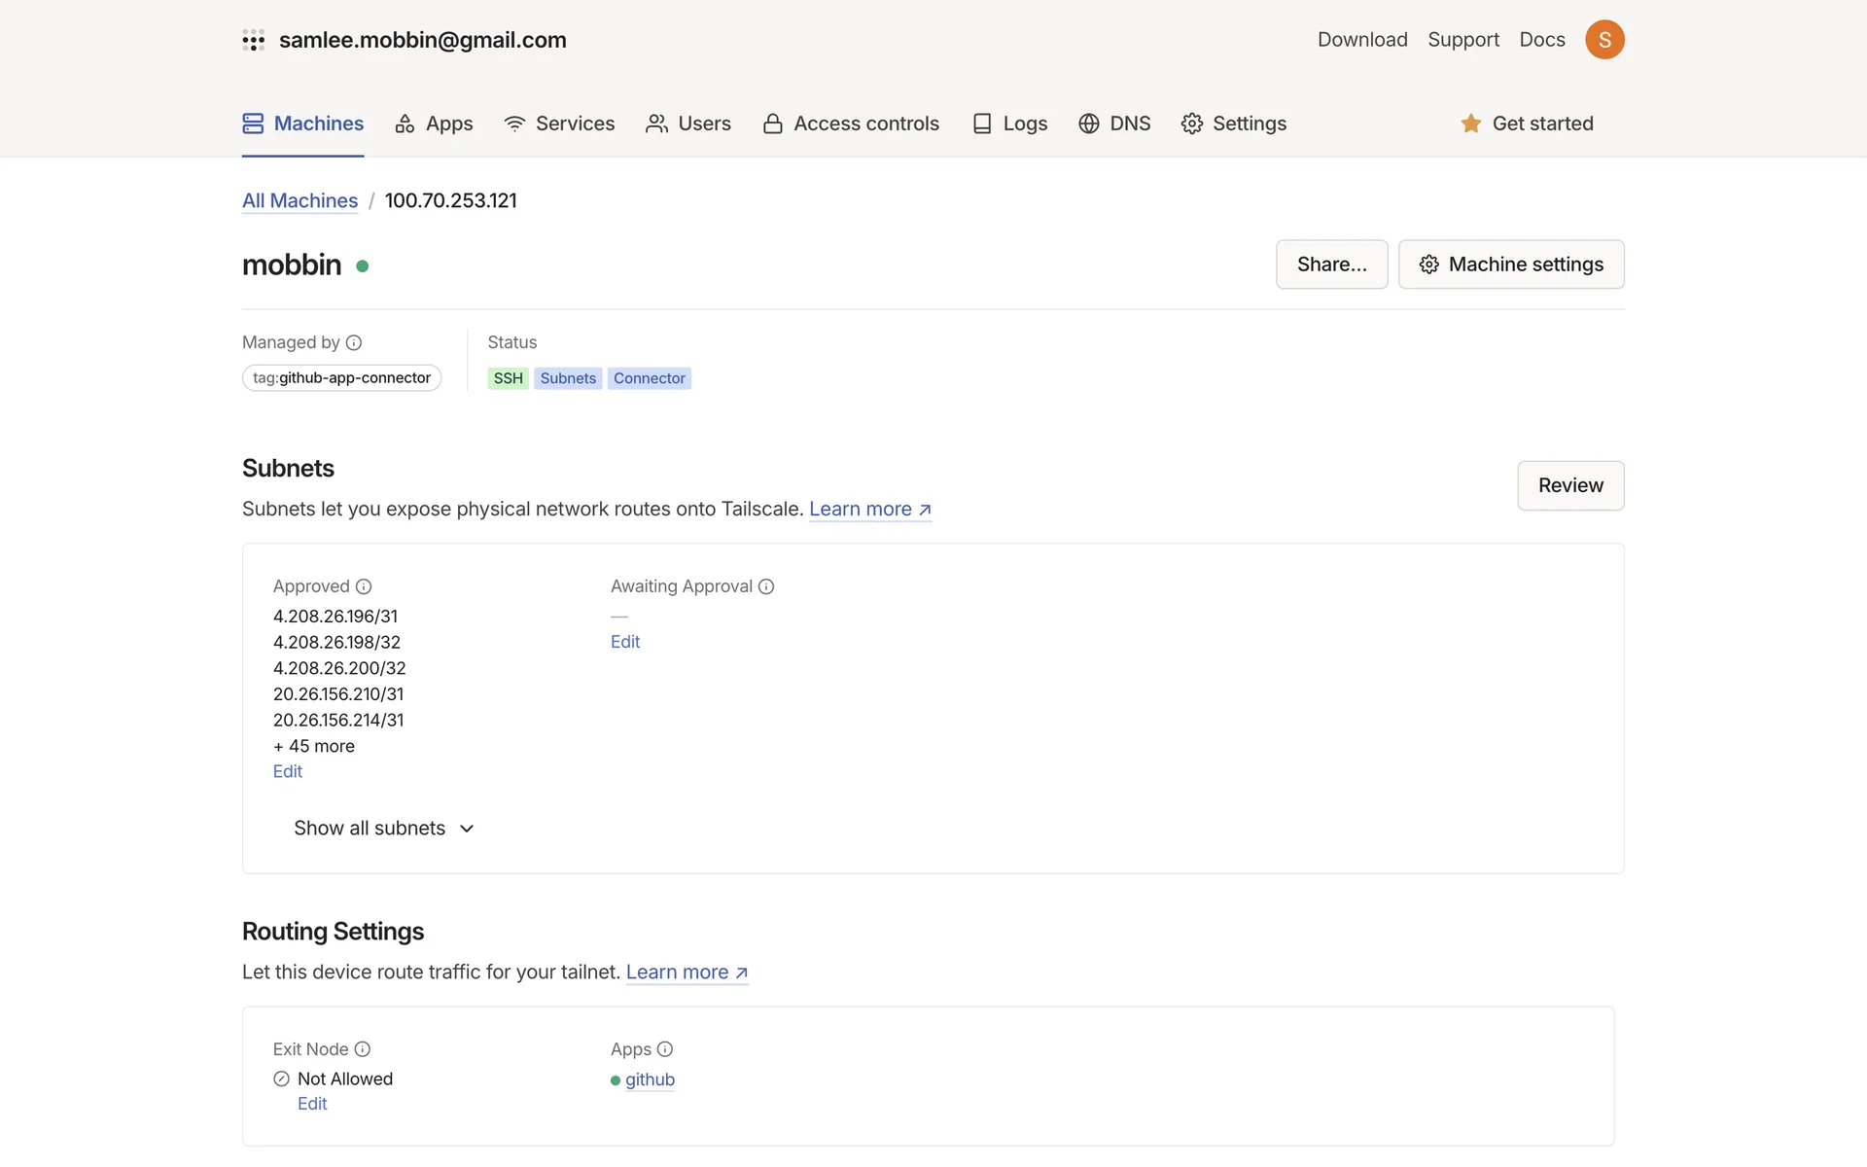Edit the approved subnets list

[288, 771]
